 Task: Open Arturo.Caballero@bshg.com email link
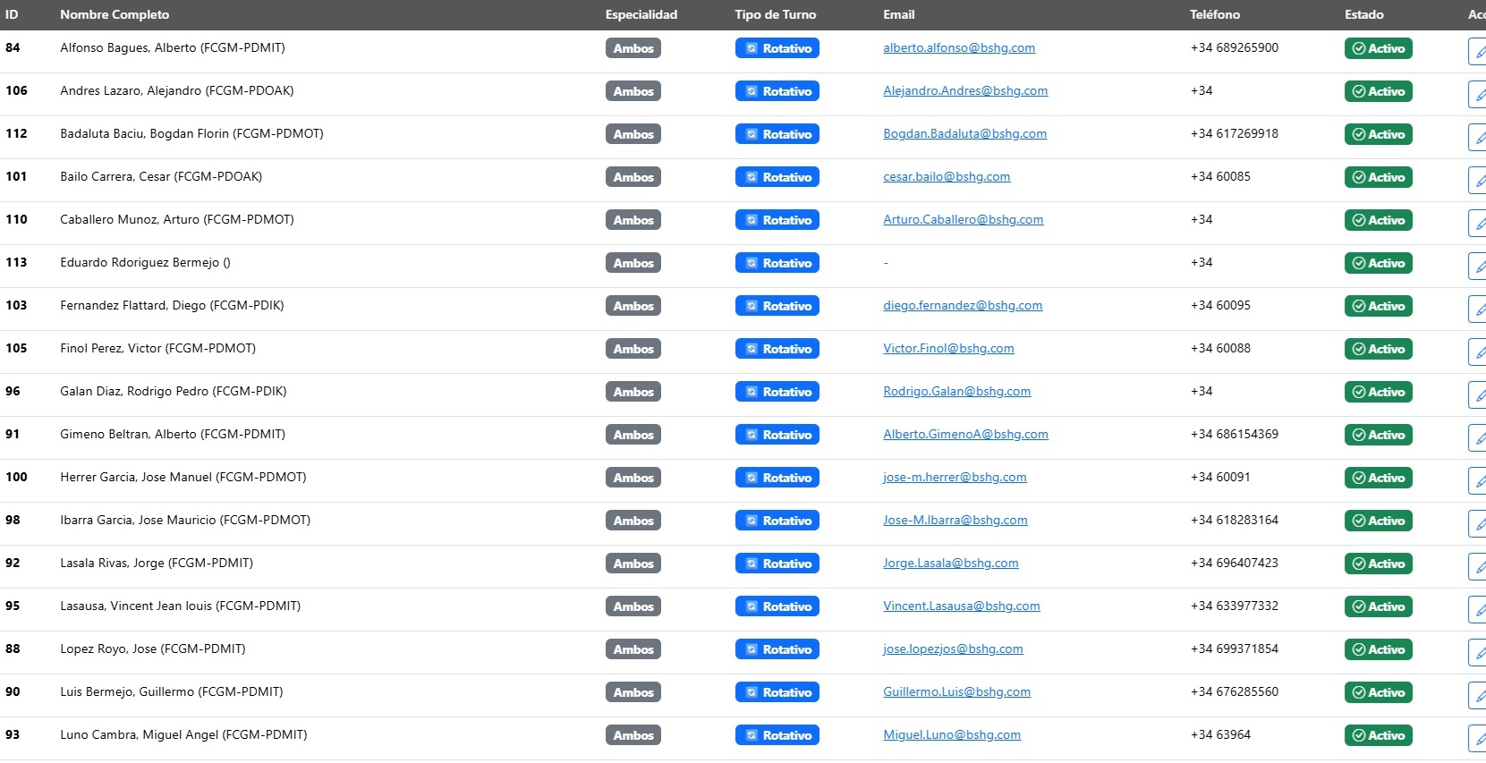[963, 220]
